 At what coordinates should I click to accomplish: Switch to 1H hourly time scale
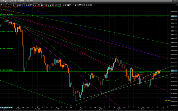22,5
